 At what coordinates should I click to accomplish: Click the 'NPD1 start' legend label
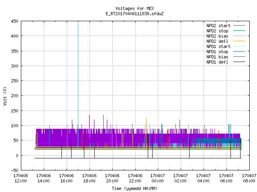pos(218,46)
